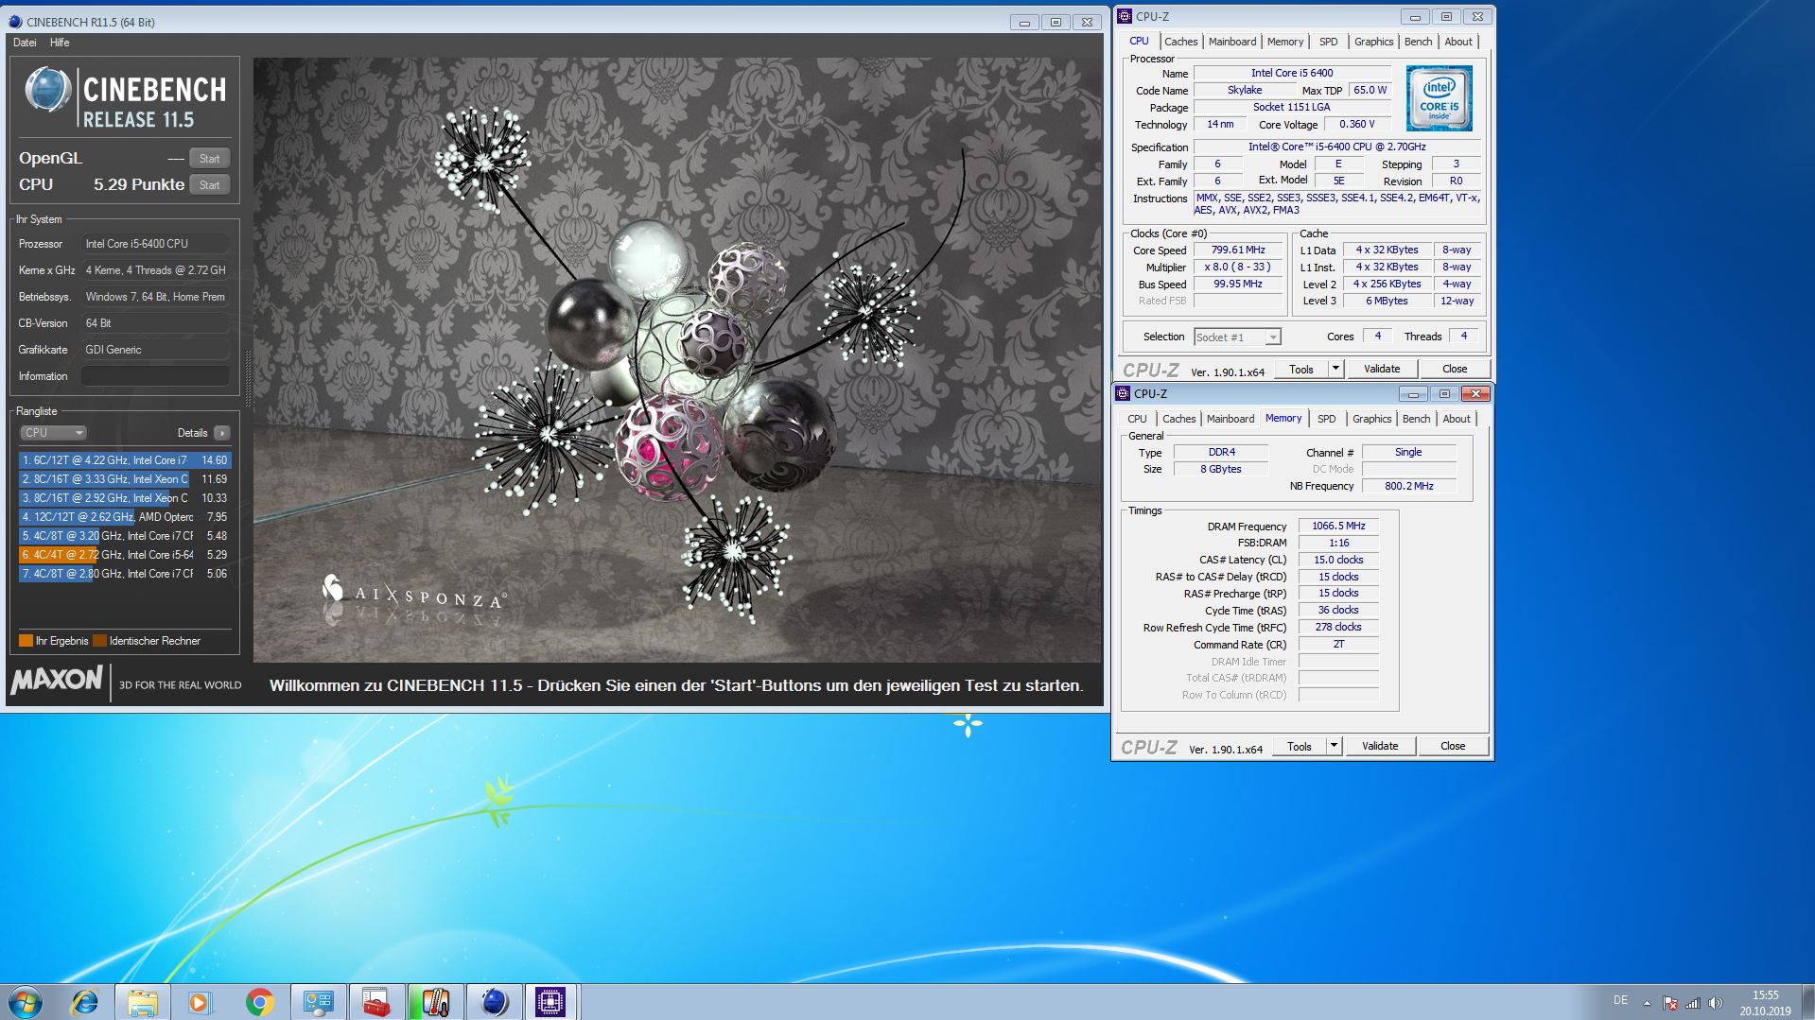Image resolution: width=1815 pixels, height=1020 pixels.
Task: Select highlighted ranking row 6 4C/4T @ 2.72 GHz
Action: point(125,555)
